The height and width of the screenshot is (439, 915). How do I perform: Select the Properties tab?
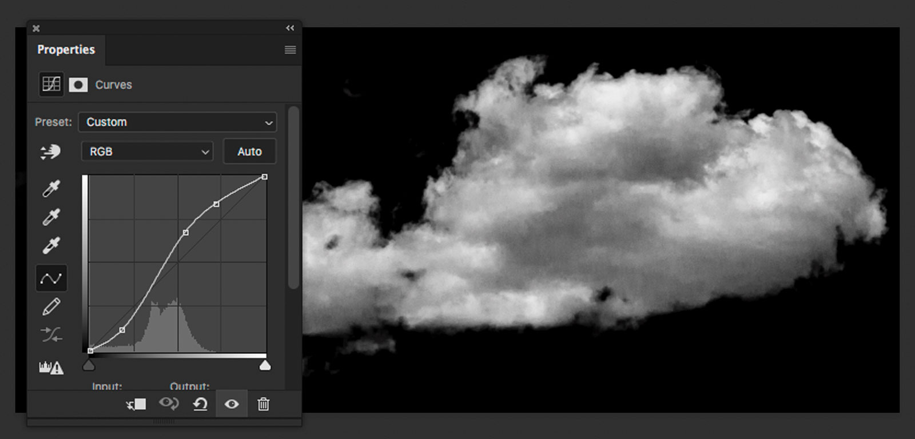tap(66, 50)
